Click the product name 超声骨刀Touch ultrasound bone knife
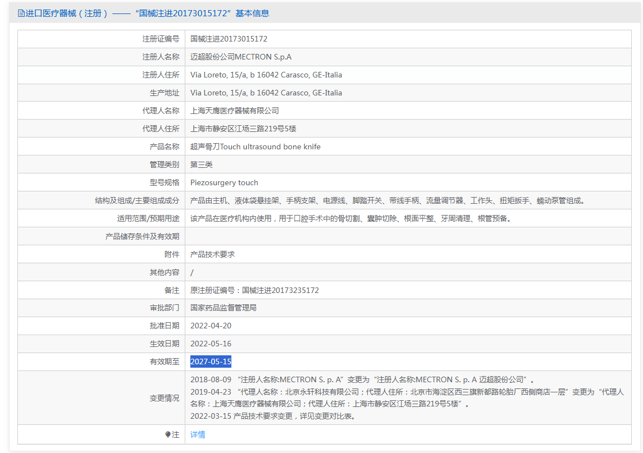643x453 pixels. click(x=256, y=147)
